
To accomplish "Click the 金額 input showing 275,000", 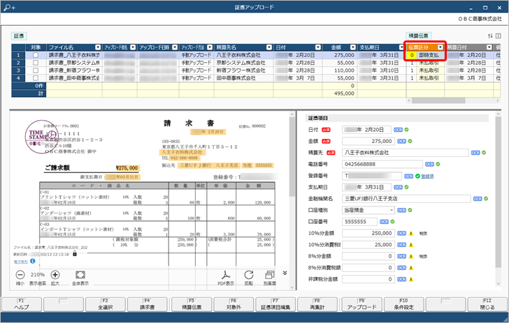I will click(x=368, y=141).
